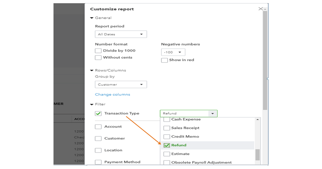Screen dimensions: 322x169
Task: Collapse the Rows/Columns section triangle
Action: (x=92, y=70)
